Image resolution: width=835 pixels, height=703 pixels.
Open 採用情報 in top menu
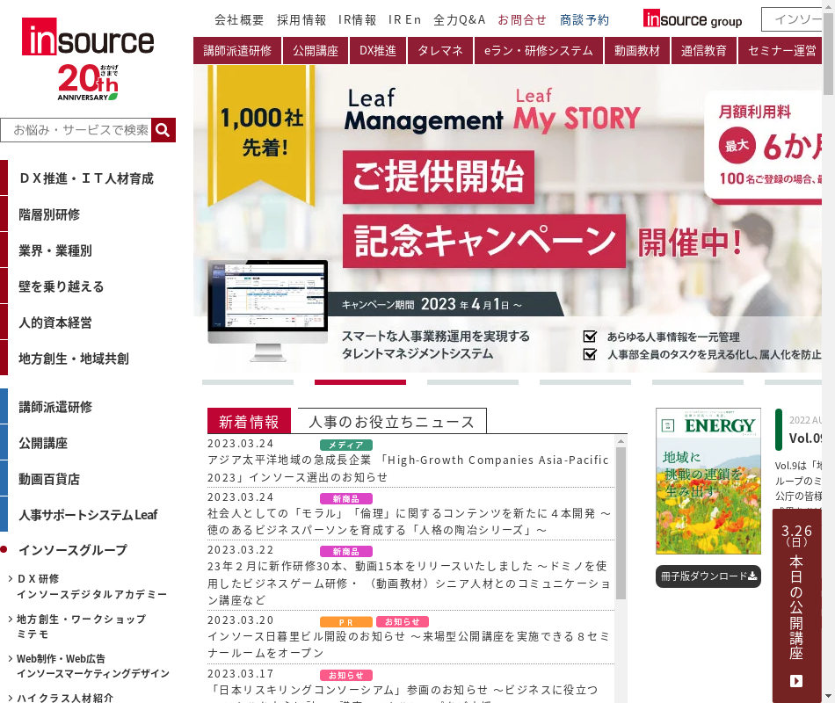301,20
